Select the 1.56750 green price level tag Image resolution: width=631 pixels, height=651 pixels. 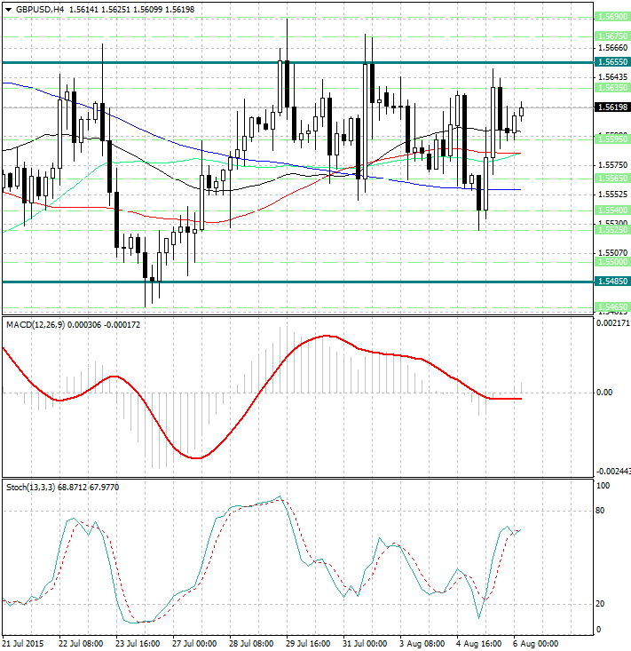pos(612,36)
